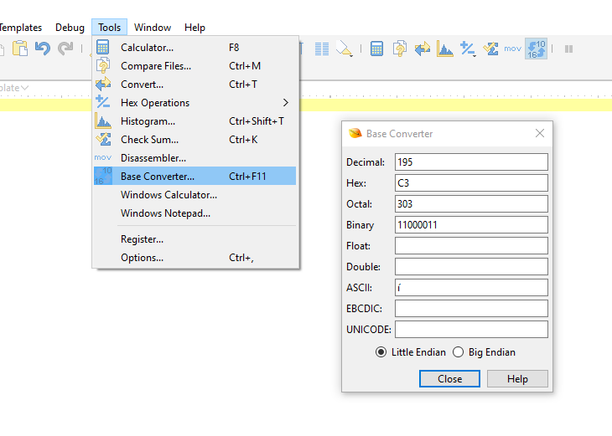Click the Base Converter toolbar icon

(536, 49)
